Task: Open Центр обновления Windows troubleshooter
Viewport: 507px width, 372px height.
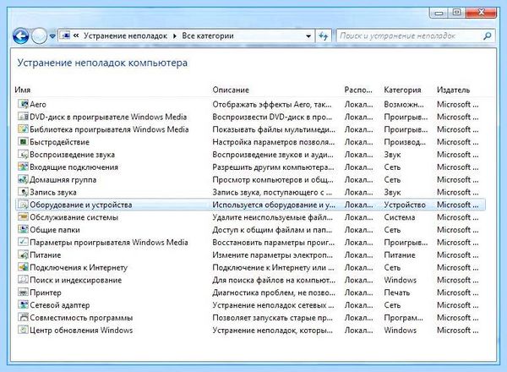Action: pos(81,331)
